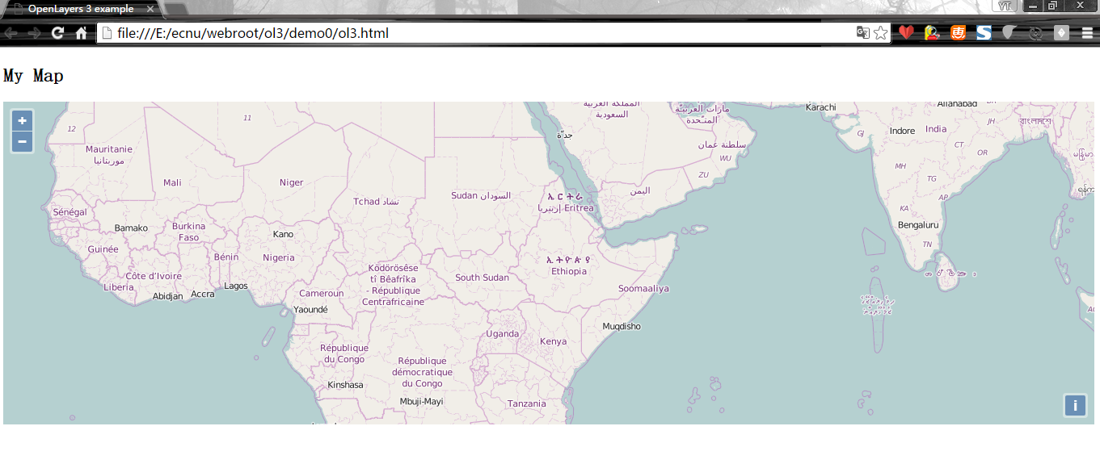Click the Bamako city label
Image resolution: width=1100 pixels, height=468 pixels.
[131, 228]
